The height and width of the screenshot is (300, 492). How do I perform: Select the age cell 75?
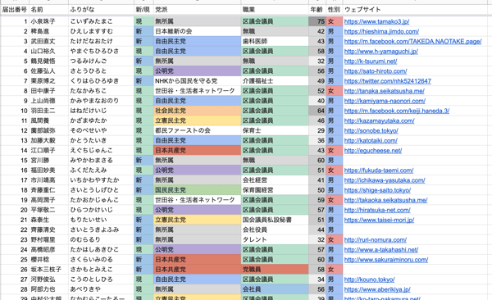[x=317, y=21]
